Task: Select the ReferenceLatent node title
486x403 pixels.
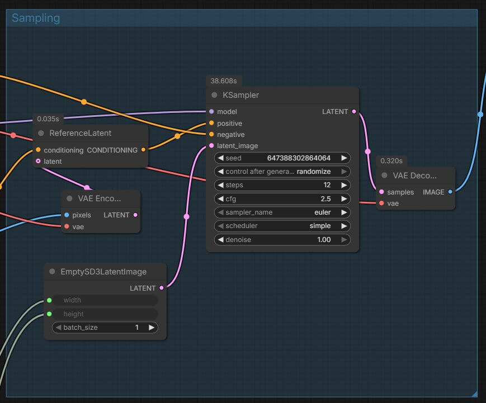Action: 81,133
